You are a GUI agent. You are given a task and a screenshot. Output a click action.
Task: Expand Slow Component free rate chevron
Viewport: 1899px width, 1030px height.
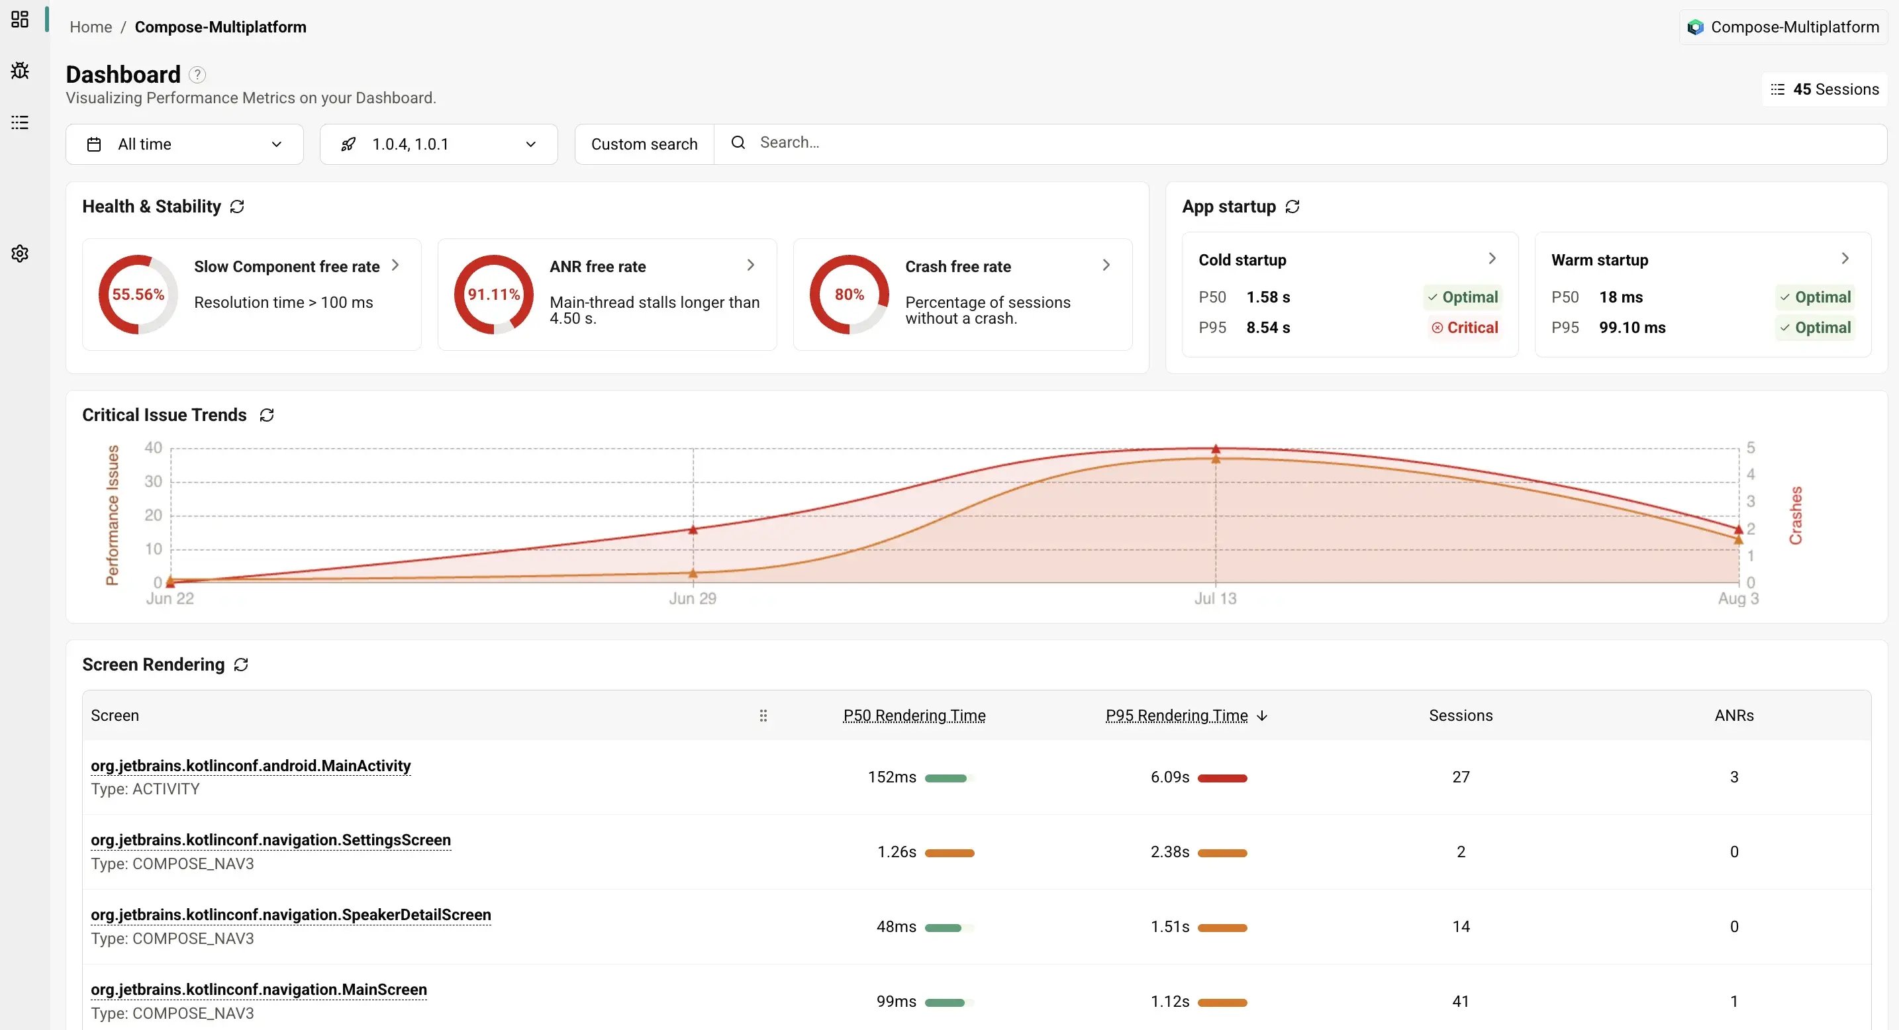[x=395, y=265]
